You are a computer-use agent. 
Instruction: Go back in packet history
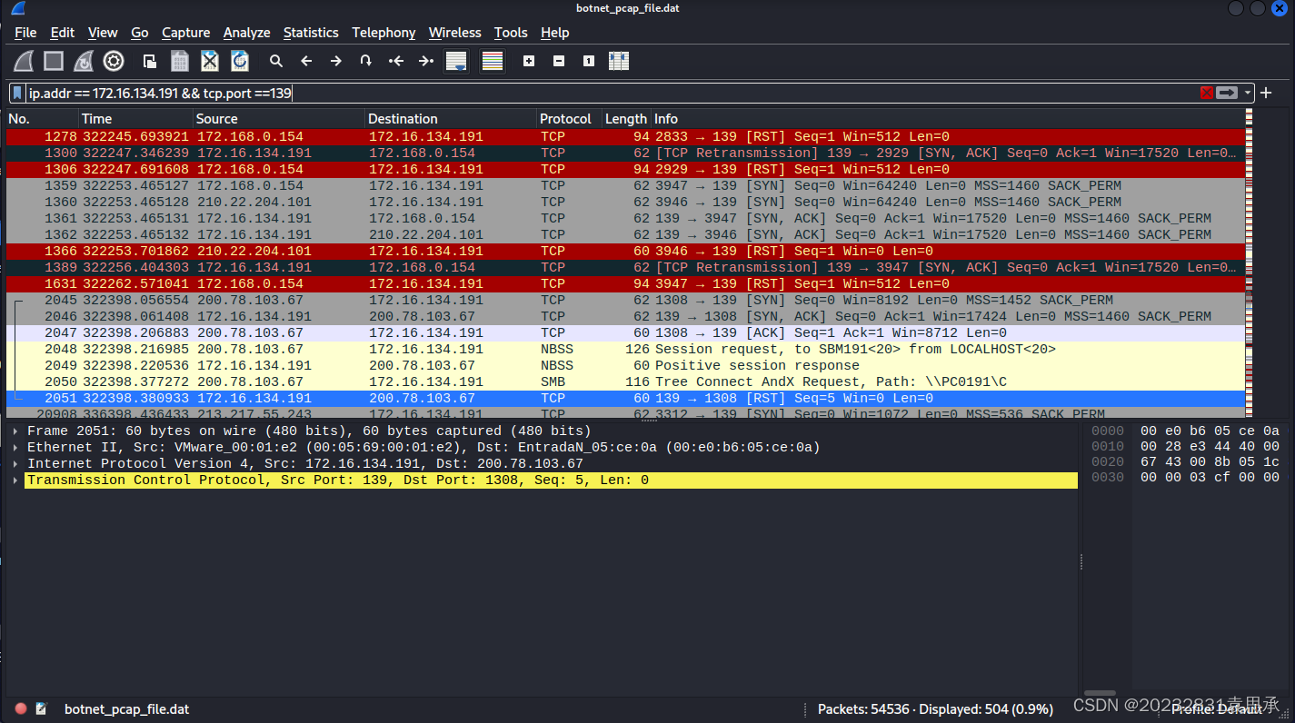[x=306, y=61]
